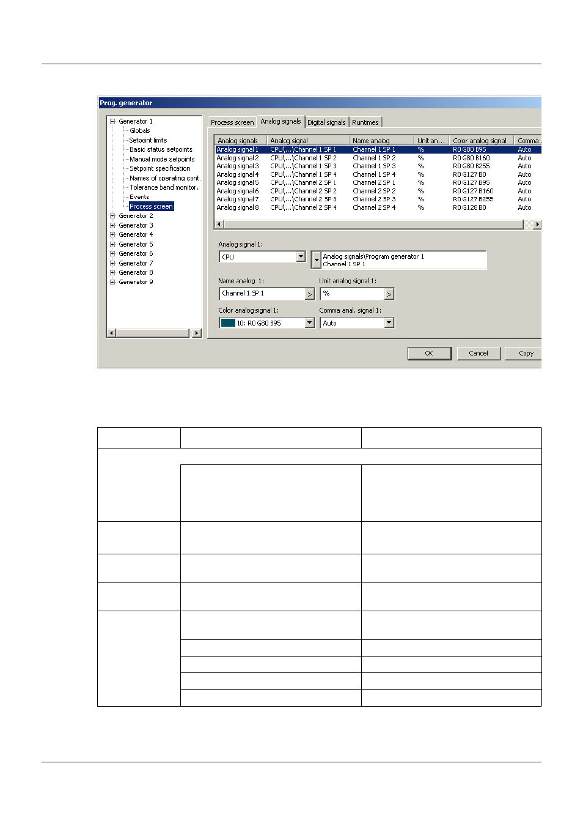Screen dimensions: 583x826
Task: Click tree panel scroll right arrow
Action: coord(196,333)
